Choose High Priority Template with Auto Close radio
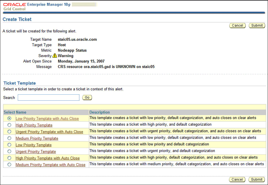 (x=9, y=158)
